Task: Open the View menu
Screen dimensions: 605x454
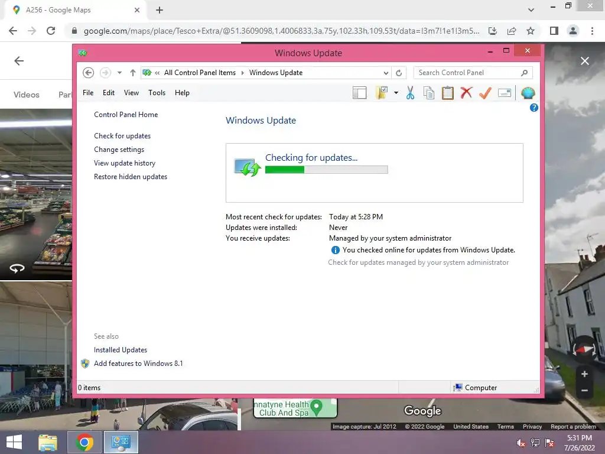Action: click(x=131, y=93)
